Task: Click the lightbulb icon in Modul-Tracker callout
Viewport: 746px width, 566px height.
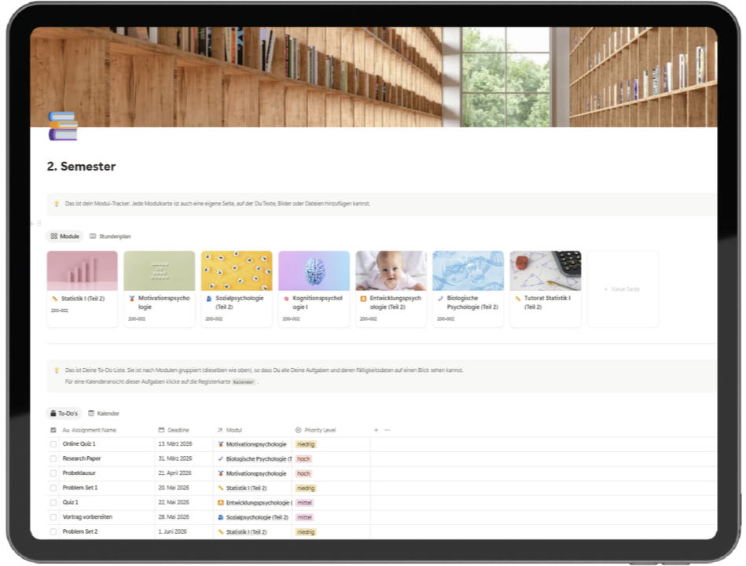Action: pos(57,204)
